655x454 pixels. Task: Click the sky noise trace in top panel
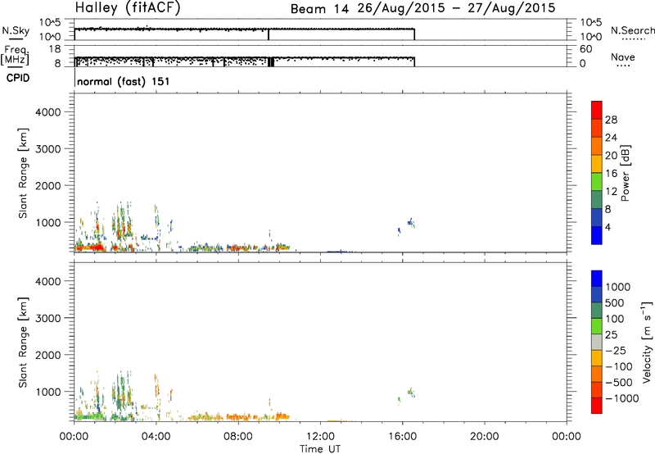pos(244,29)
